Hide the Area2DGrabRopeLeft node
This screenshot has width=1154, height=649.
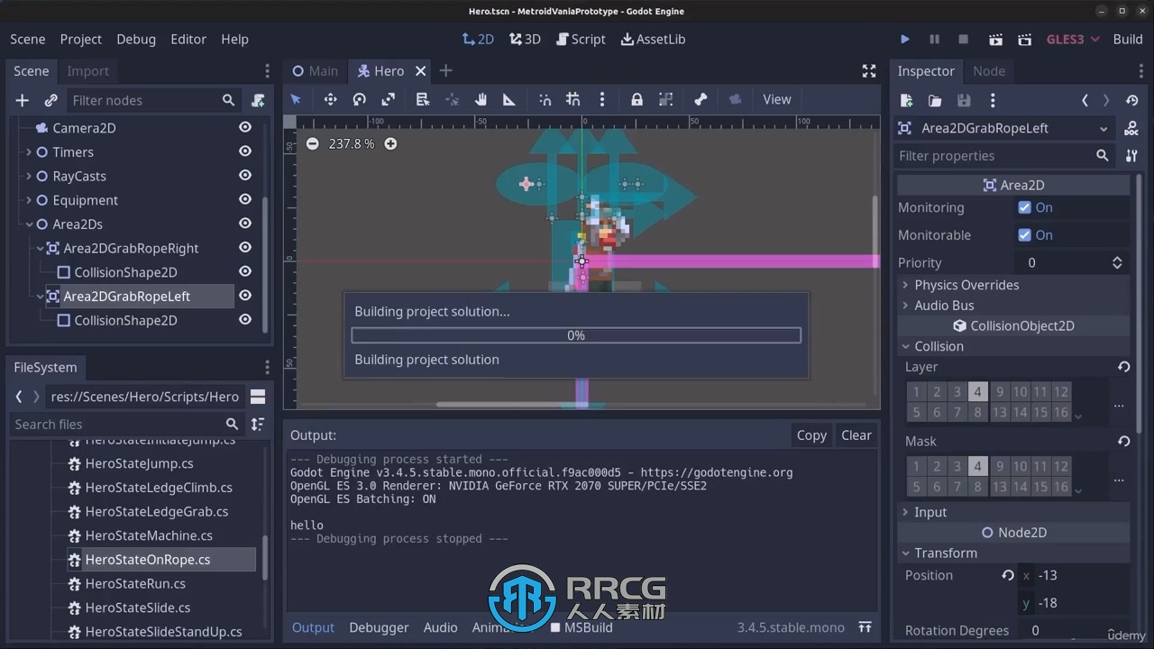[x=244, y=296]
